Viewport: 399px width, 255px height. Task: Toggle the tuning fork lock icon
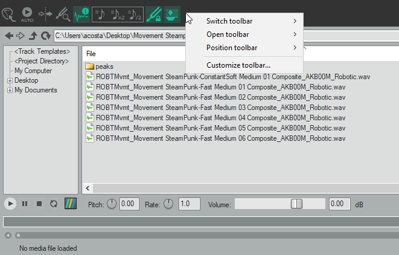155,12
